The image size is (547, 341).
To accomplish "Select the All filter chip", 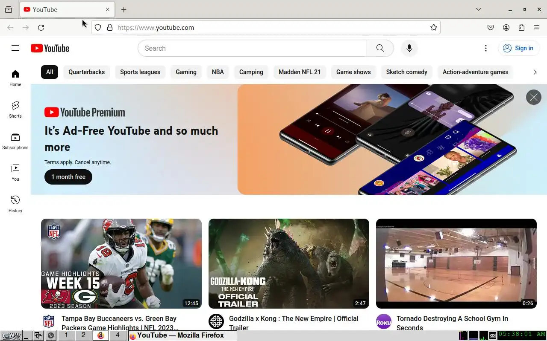I will point(50,72).
